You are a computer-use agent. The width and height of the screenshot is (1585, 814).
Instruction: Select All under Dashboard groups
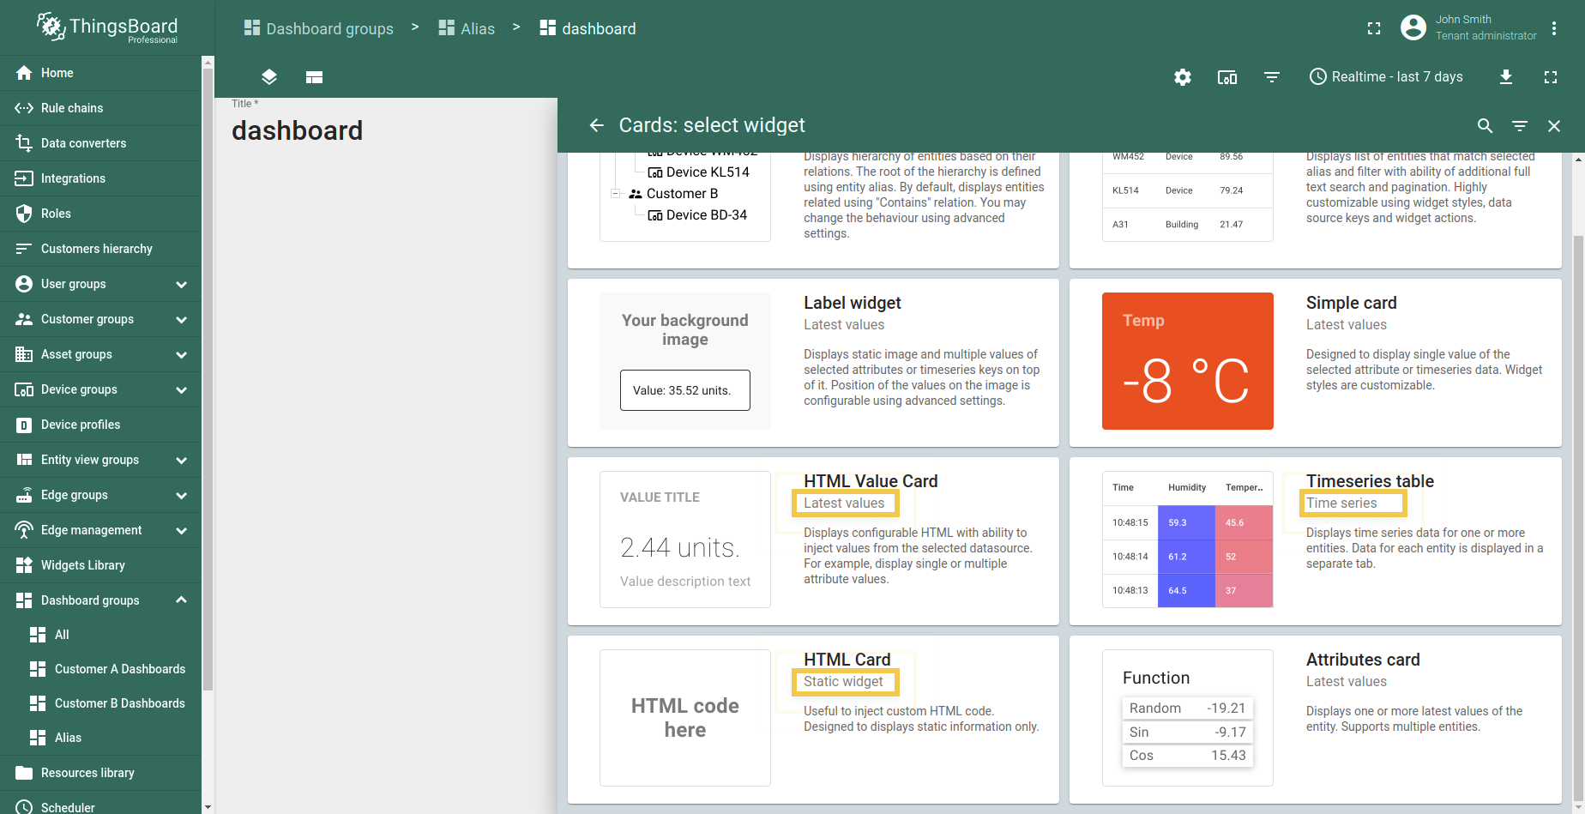pyautogui.click(x=100, y=635)
